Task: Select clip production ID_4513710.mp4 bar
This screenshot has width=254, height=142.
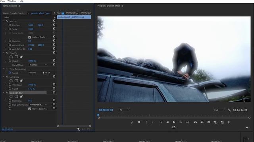Action: click(74, 17)
